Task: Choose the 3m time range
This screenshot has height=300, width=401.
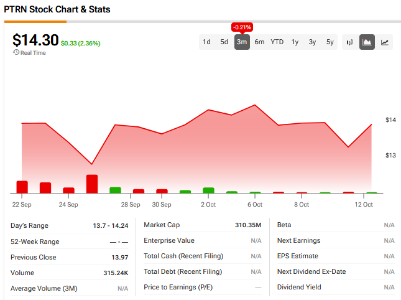Action: tap(242, 42)
